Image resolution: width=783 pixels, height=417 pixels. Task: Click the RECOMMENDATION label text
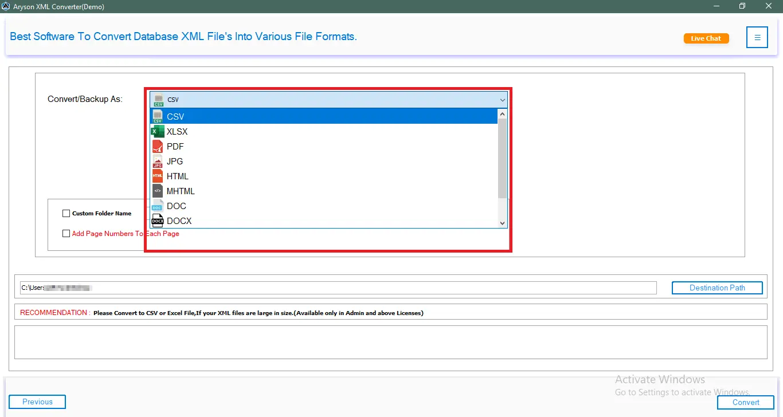coord(55,313)
